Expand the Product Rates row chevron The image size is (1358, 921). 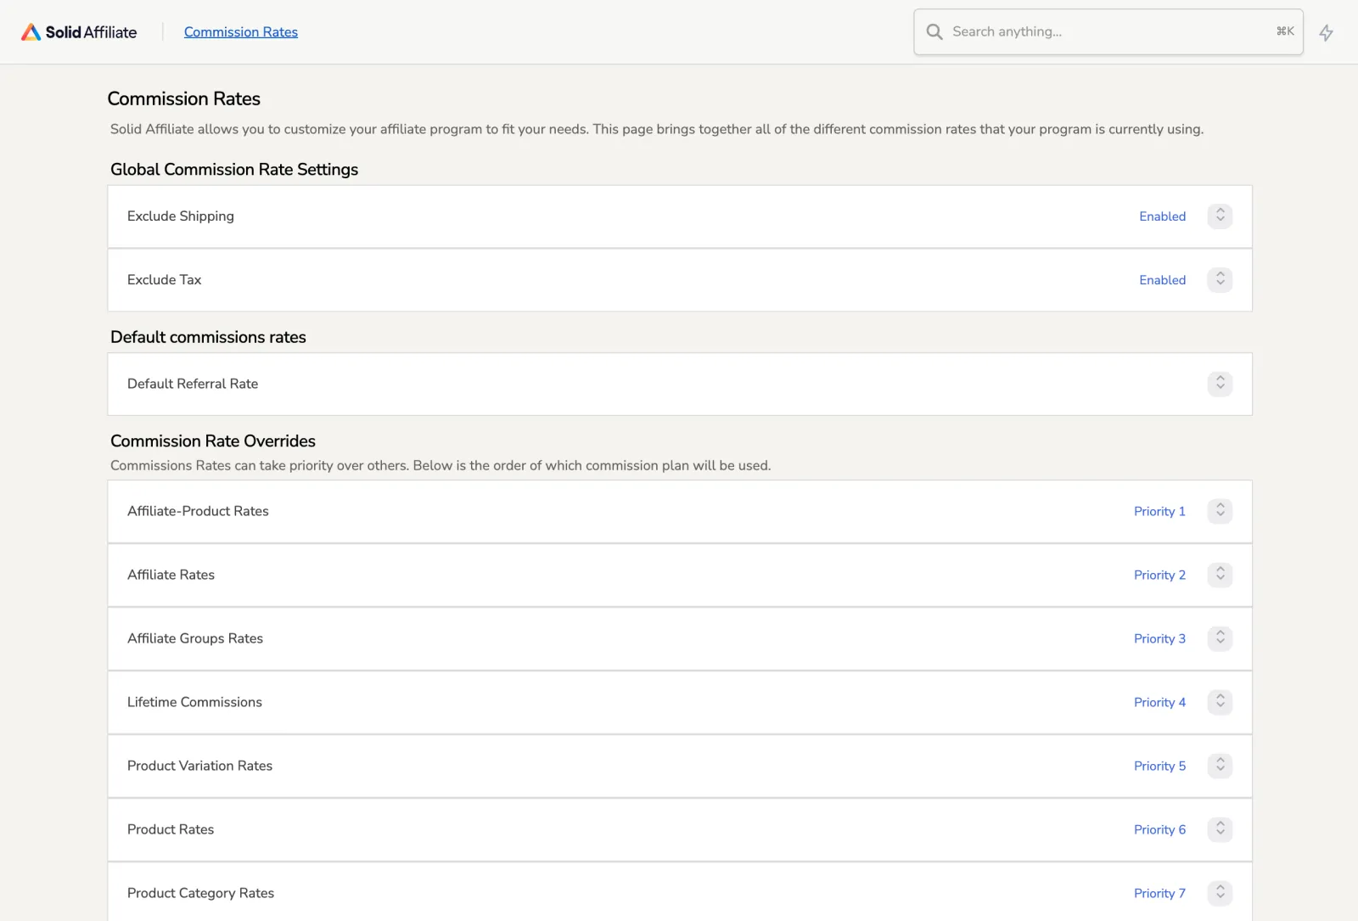(1220, 829)
